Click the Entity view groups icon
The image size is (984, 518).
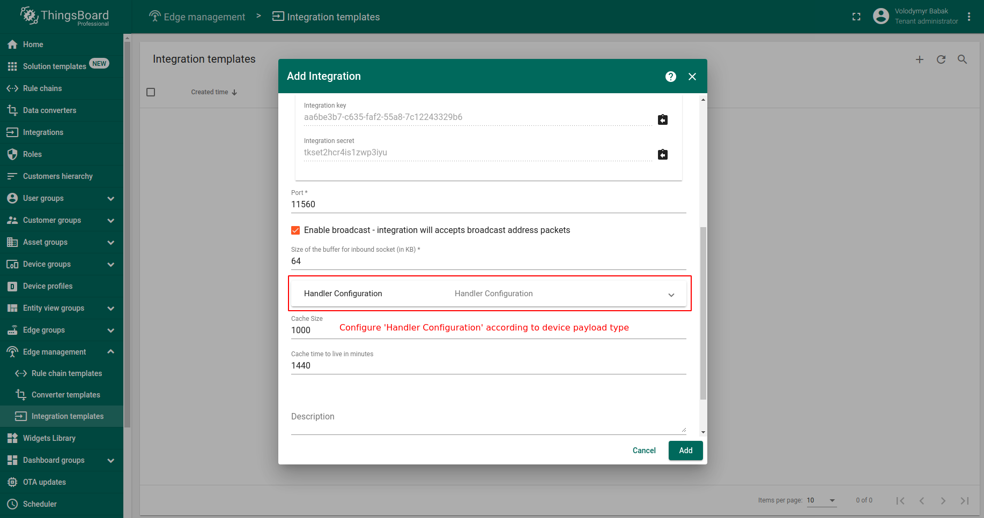(x=12, y=308)
